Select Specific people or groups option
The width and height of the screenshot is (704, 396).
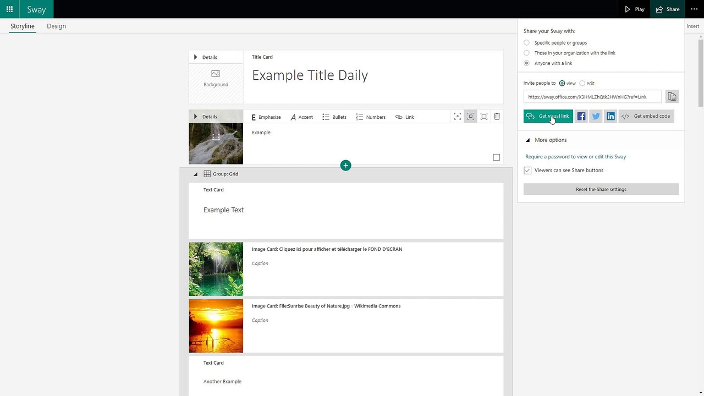pos(526,43)
